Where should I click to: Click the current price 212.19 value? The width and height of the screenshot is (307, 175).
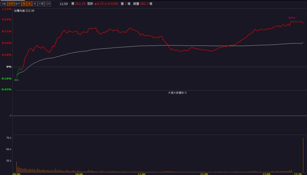(x=80, y=3)
